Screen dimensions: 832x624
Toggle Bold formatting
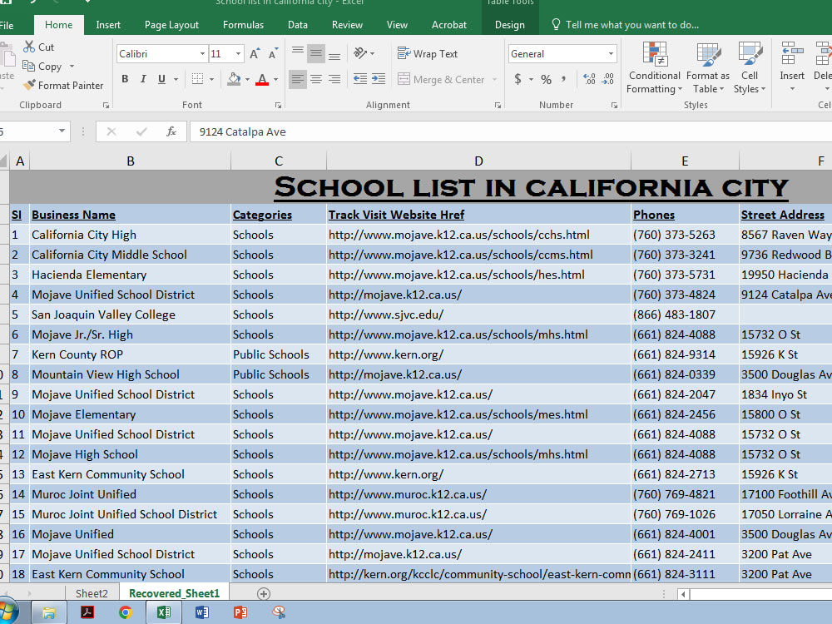pos(126,79)
